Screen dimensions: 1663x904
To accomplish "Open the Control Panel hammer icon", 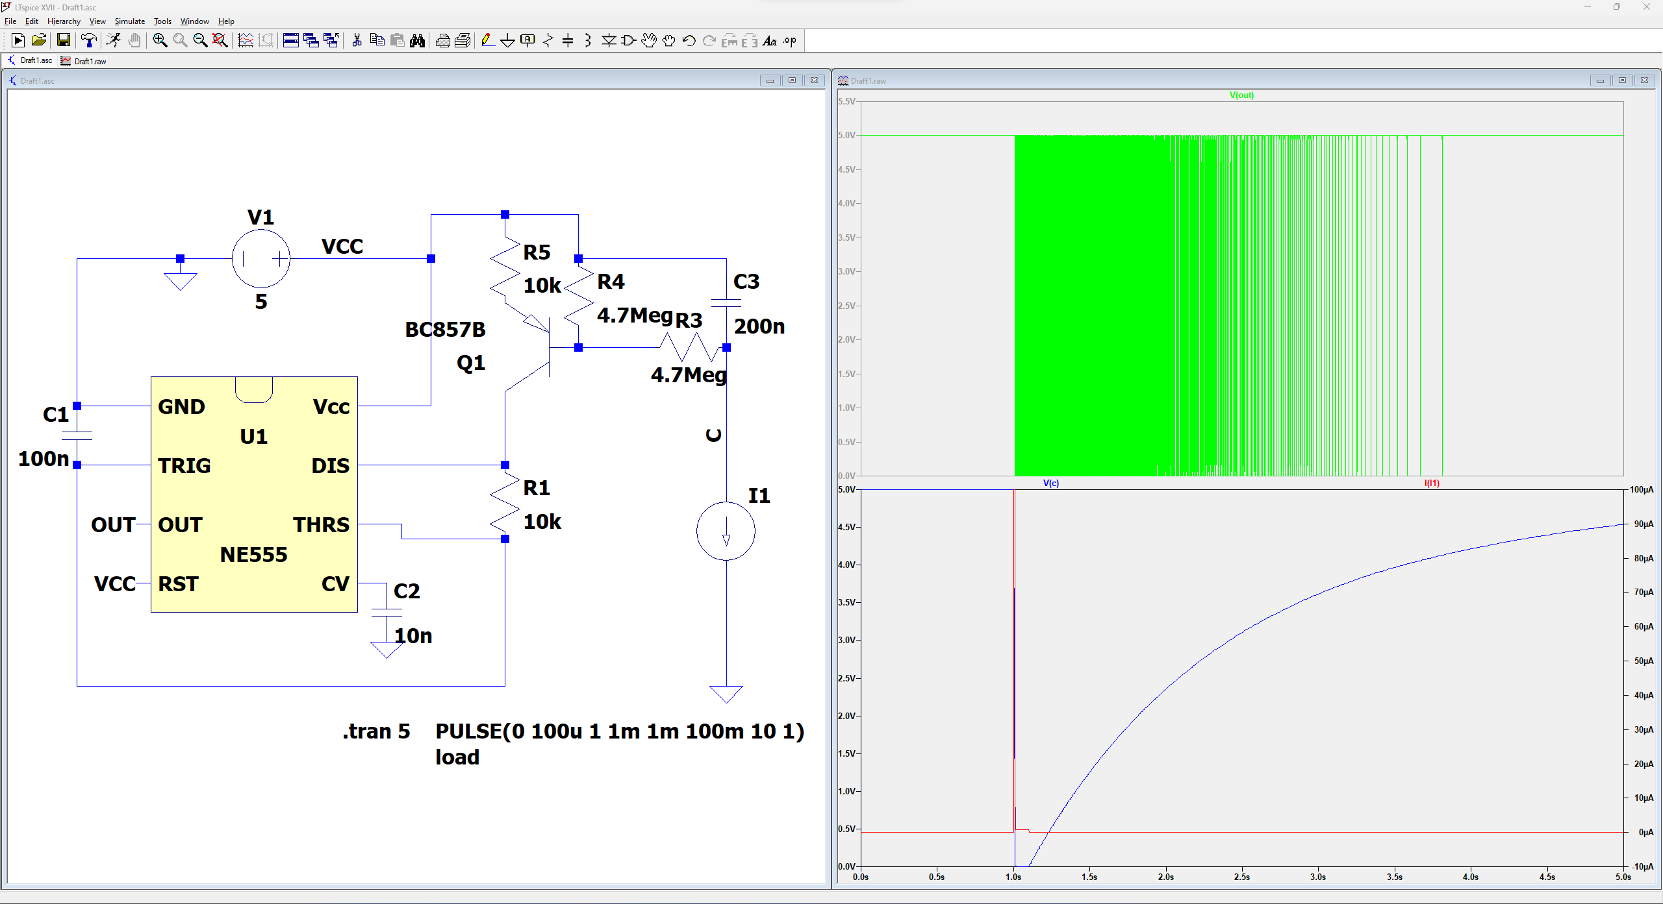I will click(x=89, y=40).
